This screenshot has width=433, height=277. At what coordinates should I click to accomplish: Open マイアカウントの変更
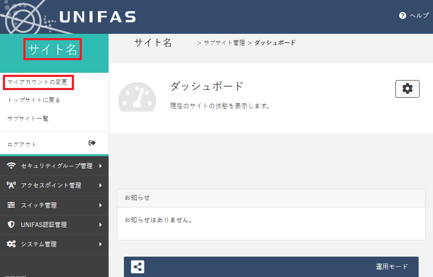38,82
